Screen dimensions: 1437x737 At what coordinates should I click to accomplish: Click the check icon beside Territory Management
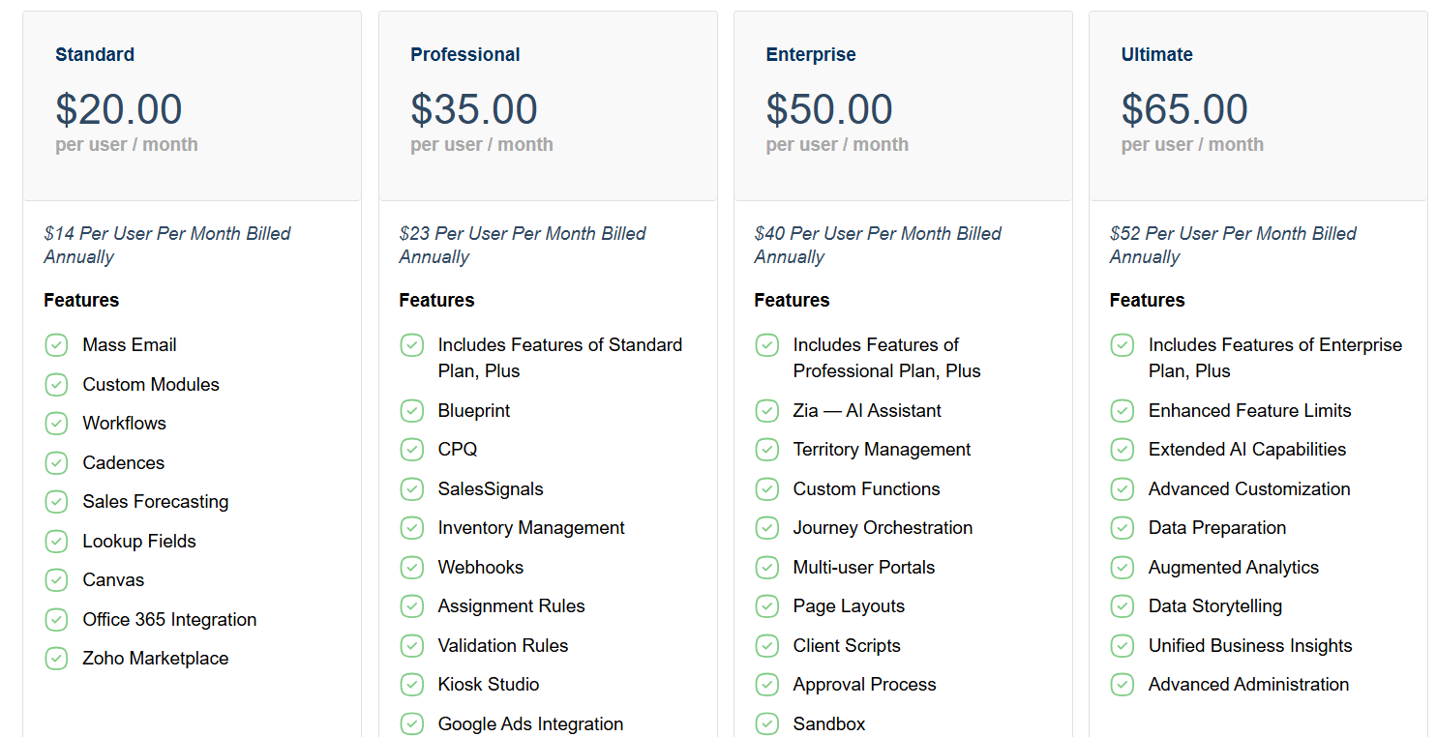tap(767, 450)
